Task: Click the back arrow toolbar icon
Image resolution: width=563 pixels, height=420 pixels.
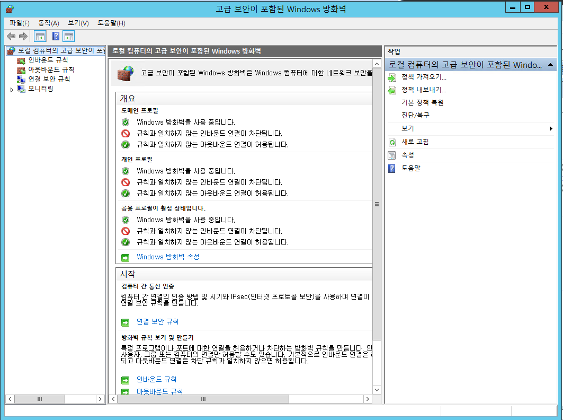Action: tap(11, 36)
